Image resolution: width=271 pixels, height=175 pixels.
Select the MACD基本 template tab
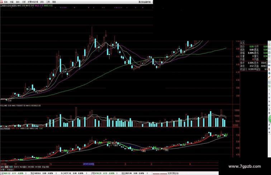point(23,167)
